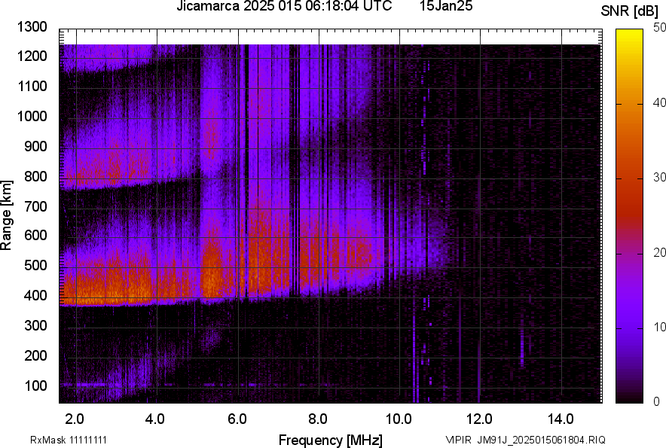Click the 400 tick on the range axis

[38, 296]
